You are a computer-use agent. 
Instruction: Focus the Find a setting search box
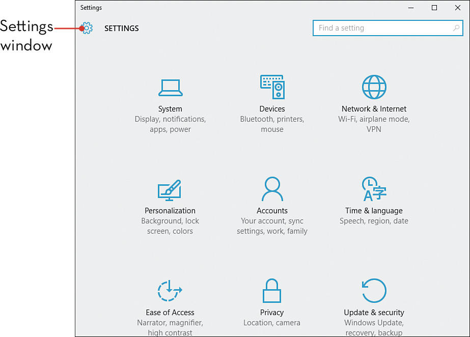[388, 28]
